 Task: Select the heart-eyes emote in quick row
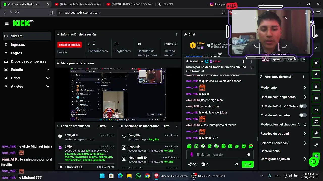(x=251, y=146)
